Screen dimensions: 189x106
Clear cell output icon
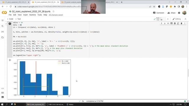pyautogui.click(x=10, y=60)
